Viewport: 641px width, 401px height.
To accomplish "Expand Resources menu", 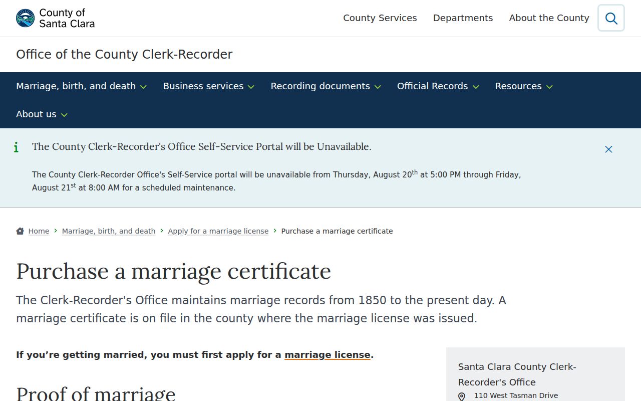I will [x=524, y=86].
